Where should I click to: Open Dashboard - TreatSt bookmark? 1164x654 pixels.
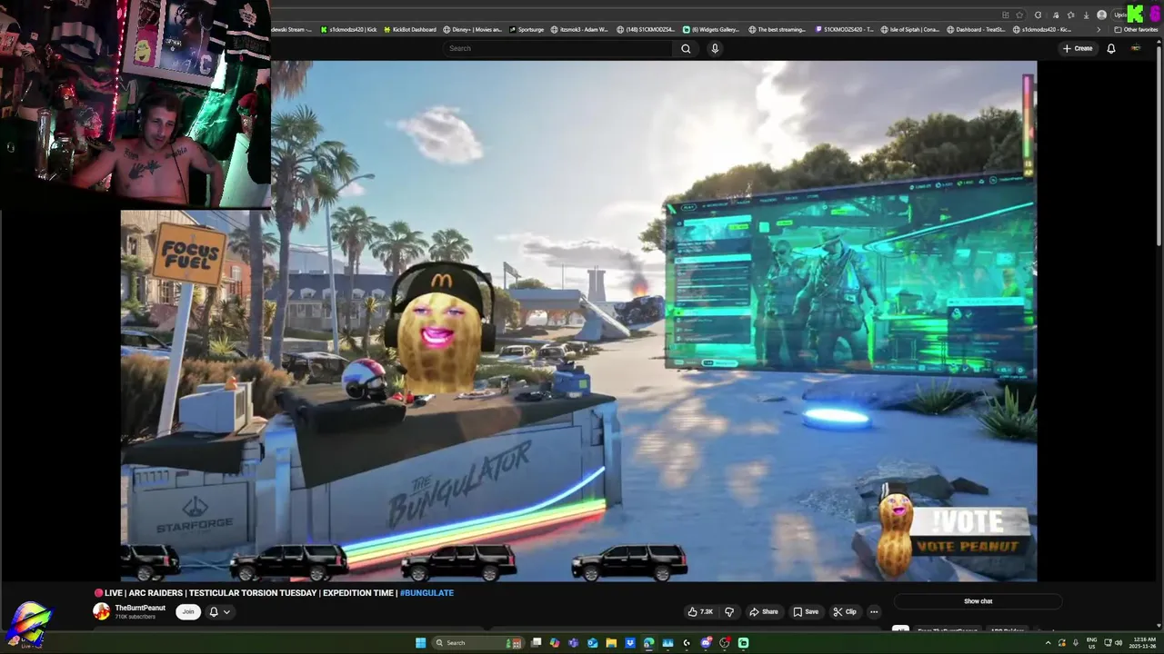(x=975, y=29)
